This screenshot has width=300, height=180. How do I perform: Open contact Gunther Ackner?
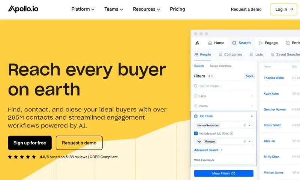coord(274,109)
